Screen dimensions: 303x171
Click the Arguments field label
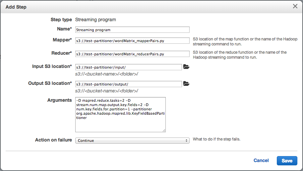click(60, 100)
